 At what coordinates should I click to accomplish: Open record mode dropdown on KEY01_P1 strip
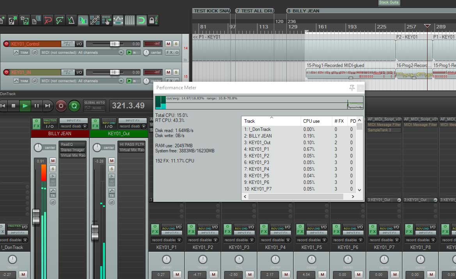pyautogui.click(x=167, y=240)
